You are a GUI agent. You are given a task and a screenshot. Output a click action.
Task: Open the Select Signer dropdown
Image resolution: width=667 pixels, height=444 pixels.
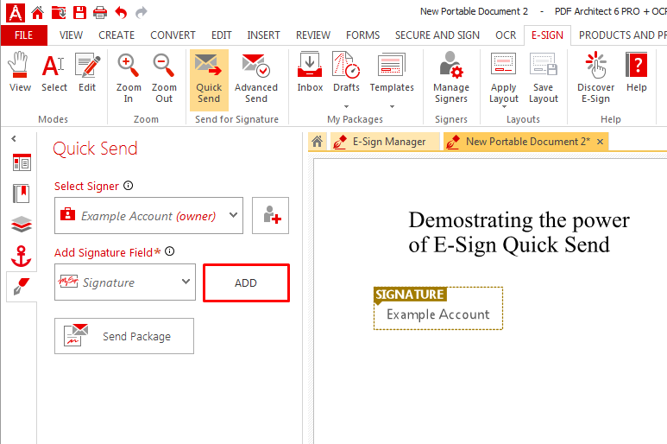point(148,215)
